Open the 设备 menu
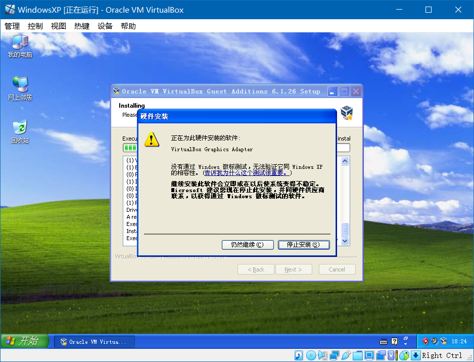This screenshot has height=362, width=474. 105,26
